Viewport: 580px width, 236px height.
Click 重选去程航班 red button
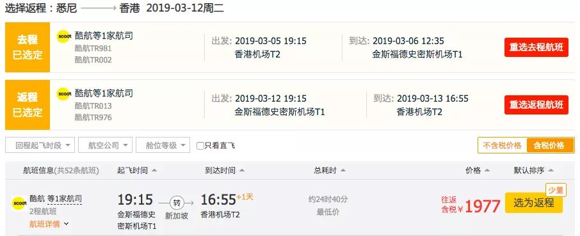click(x=536, y=47)
